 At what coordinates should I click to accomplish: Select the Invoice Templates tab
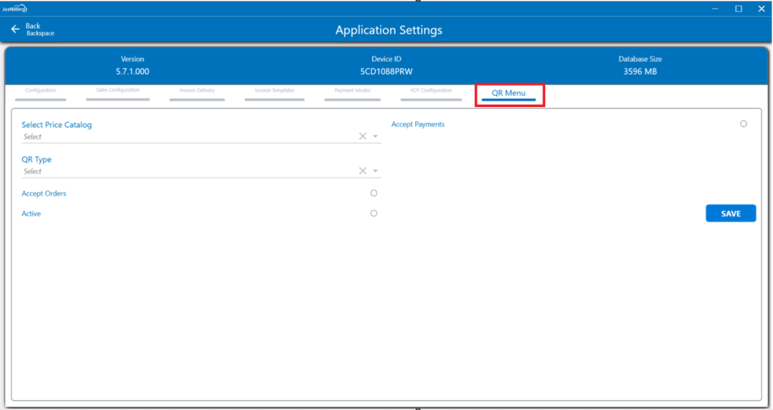275,91
